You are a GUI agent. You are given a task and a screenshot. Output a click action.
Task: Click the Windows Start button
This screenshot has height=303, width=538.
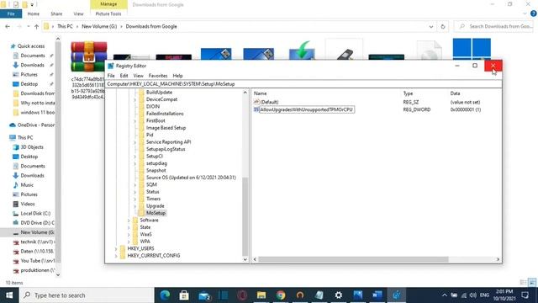(9, 295)
